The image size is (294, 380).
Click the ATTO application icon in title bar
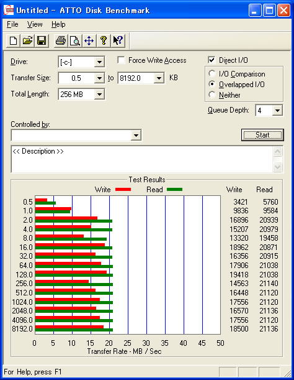pos(9,10)
